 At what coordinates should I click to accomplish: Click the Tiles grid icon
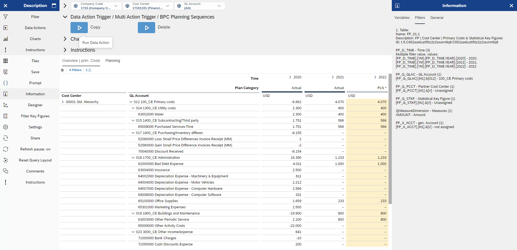(x=5, y=61)
